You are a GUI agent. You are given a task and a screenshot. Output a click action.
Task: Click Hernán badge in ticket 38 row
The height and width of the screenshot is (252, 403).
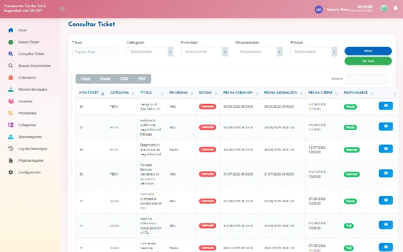tap(352, 150)
